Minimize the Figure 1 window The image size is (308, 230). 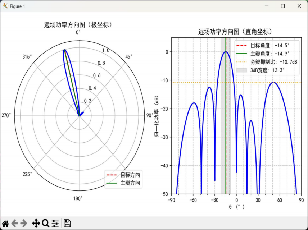266,6
